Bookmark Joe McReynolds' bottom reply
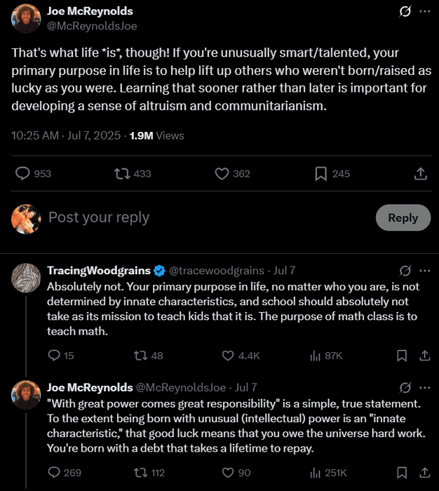Viewport: 439px width, 491px height. (402, 473)
